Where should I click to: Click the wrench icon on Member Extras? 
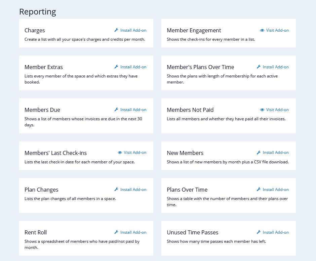[116, 67]
